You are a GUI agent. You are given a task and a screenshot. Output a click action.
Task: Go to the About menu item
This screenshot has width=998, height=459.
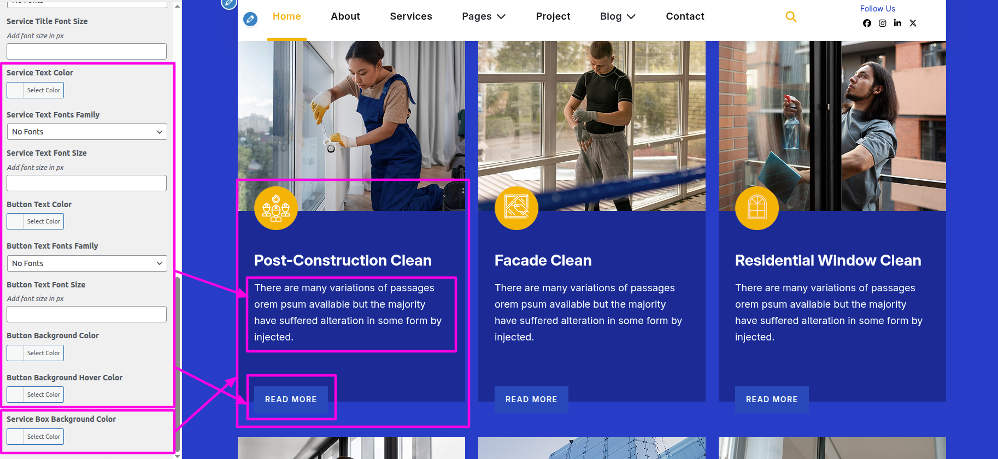click(x=345, y=16)
